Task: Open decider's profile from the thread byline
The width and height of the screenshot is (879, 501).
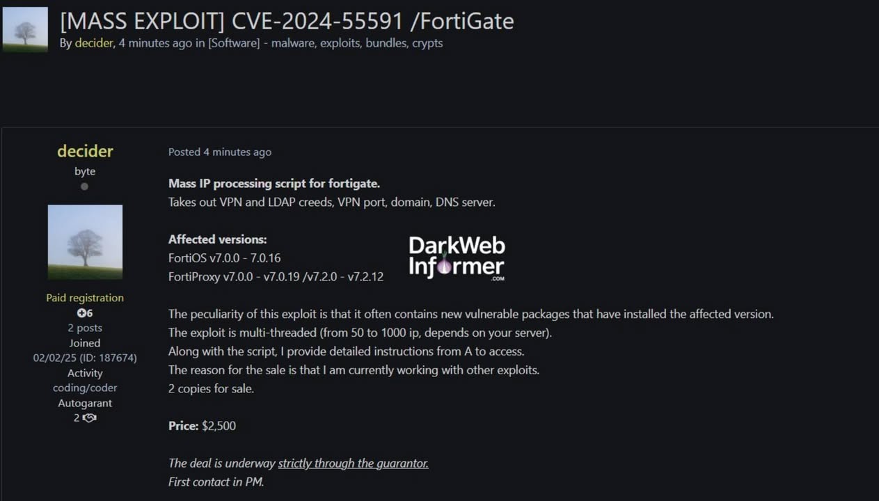Action: (94, 43)
